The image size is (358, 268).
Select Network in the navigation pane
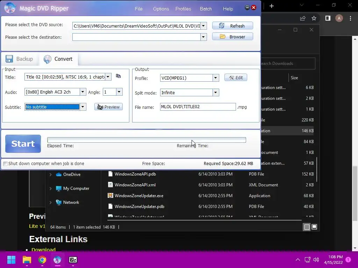click(x=71, y=202)
